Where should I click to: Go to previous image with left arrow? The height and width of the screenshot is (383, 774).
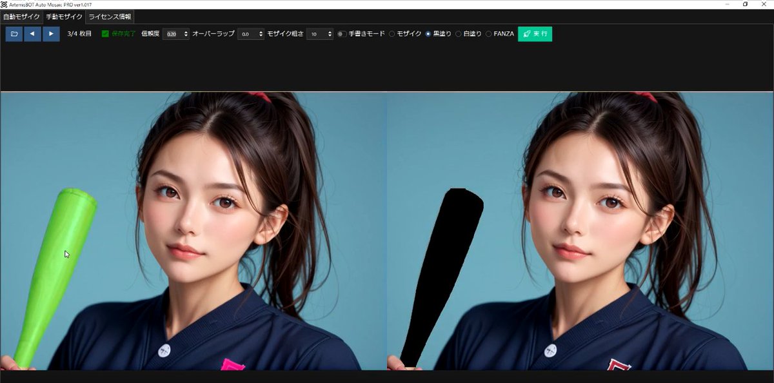tap(32, 34)
